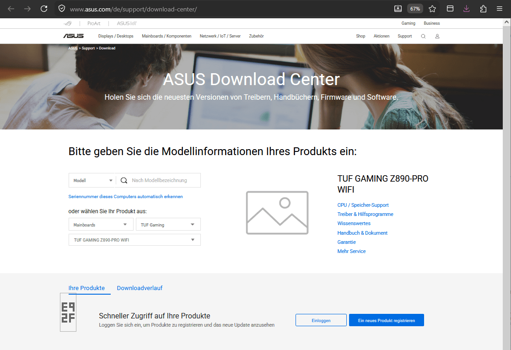This screenshot has width=511, height=350.
Task: Open the Mehr Service link
Action: (351, 251)
